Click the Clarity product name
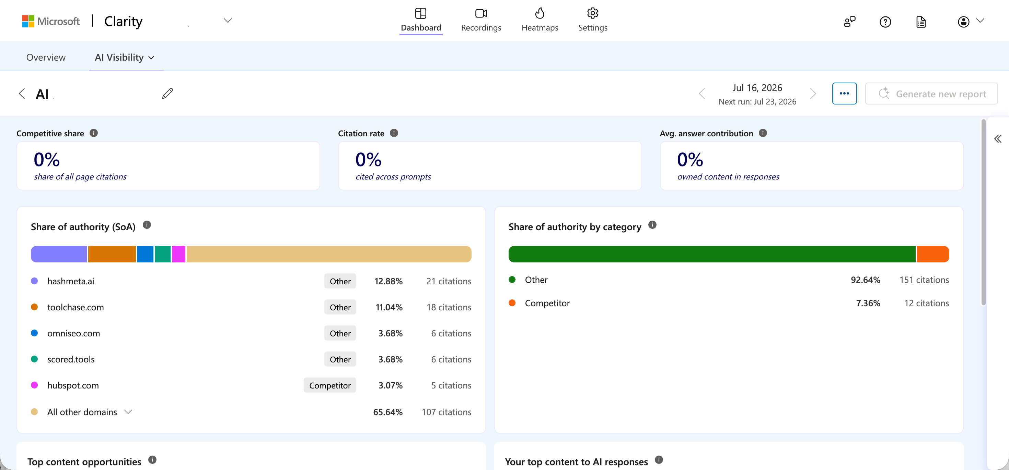The height and width of the screenshot is (470, 1009). point(124,21)
